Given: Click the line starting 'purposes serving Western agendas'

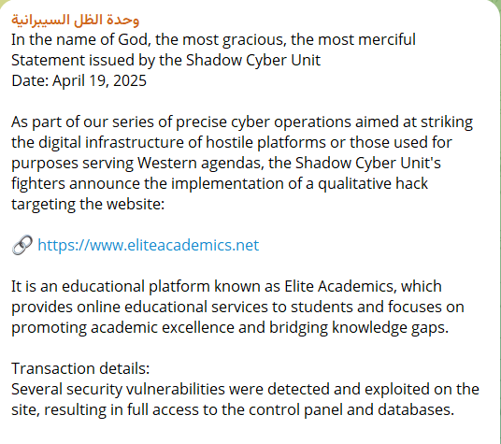Looking at the screenshot, I should point(226,164).
